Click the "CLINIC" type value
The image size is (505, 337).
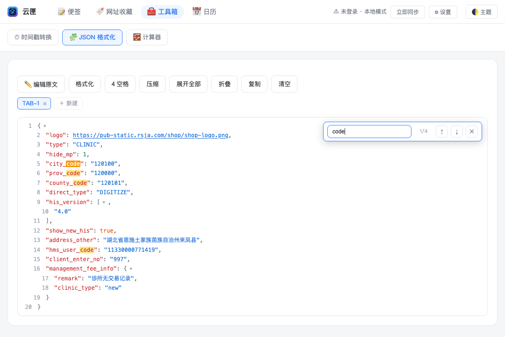[86, 145]
